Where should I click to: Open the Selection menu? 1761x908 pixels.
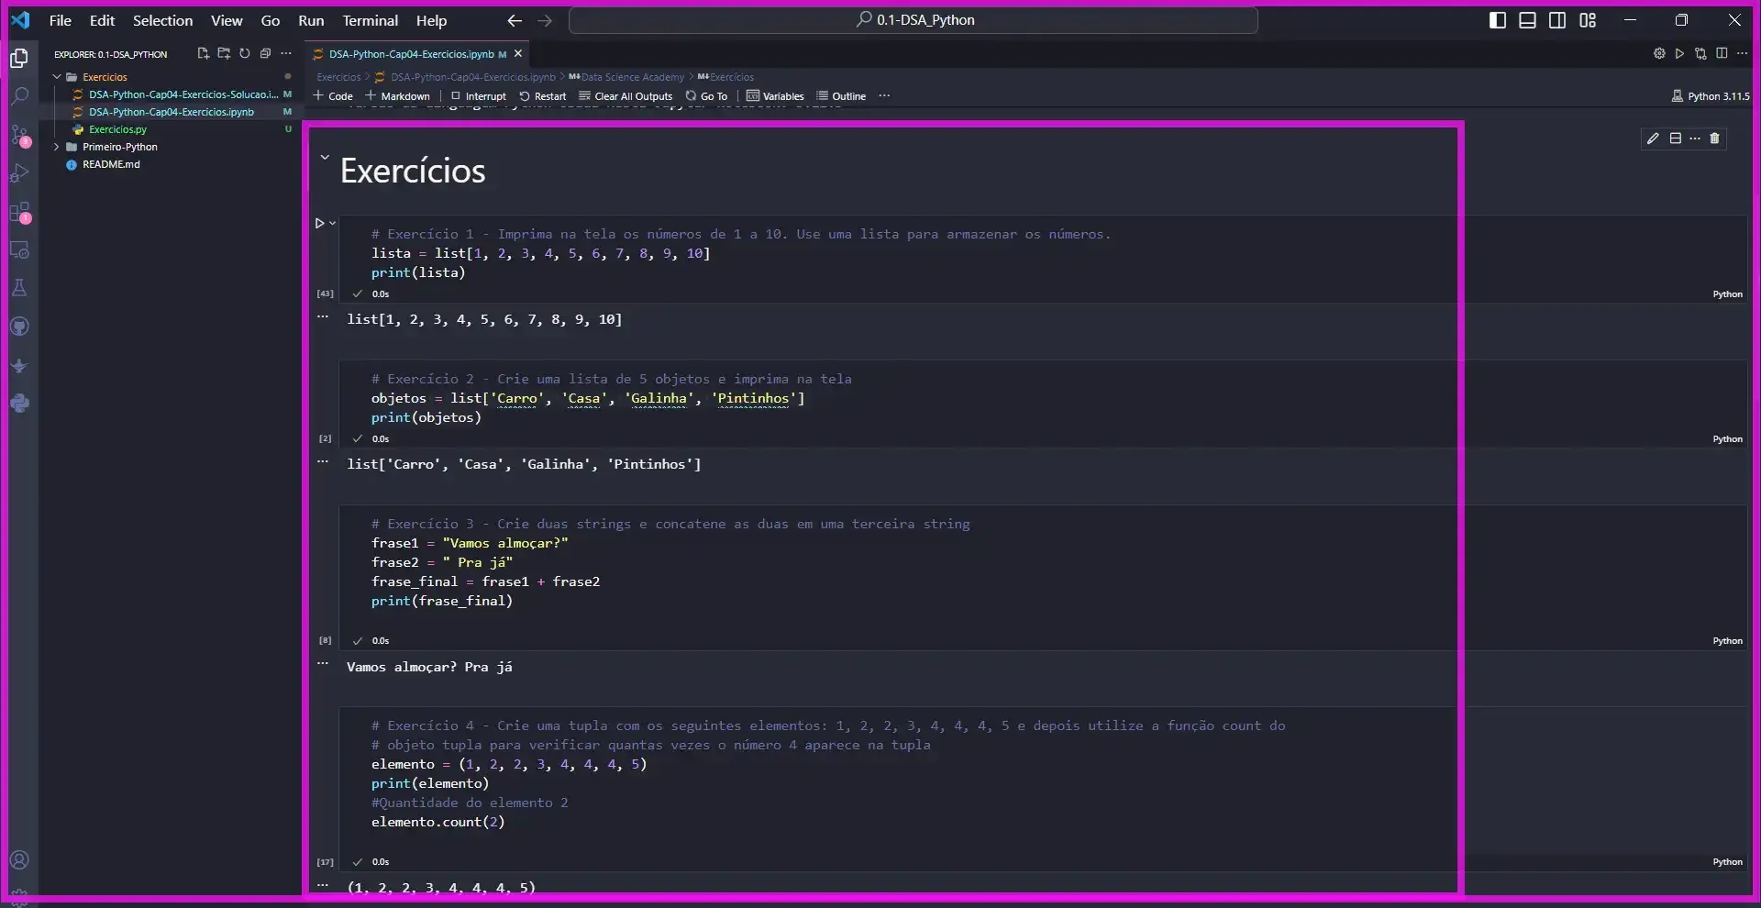(x=162, y=20)
